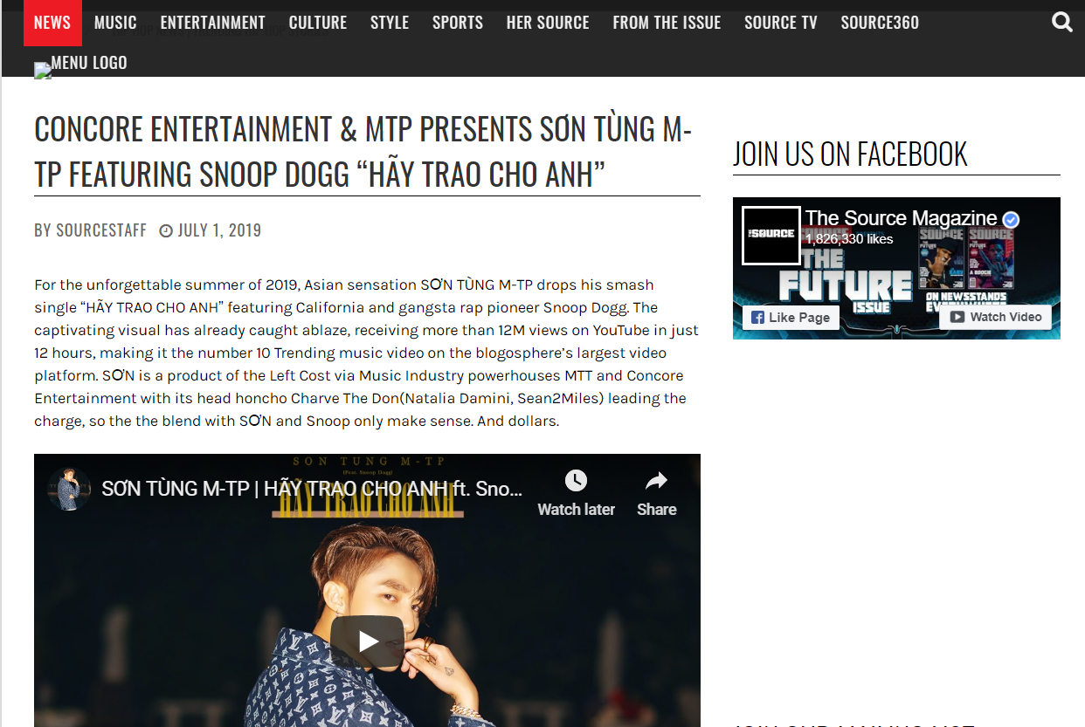This screenshot has width=1085, height=727.
Task: Click the Facebook Like Page button
Action: [x=791, y=317]
